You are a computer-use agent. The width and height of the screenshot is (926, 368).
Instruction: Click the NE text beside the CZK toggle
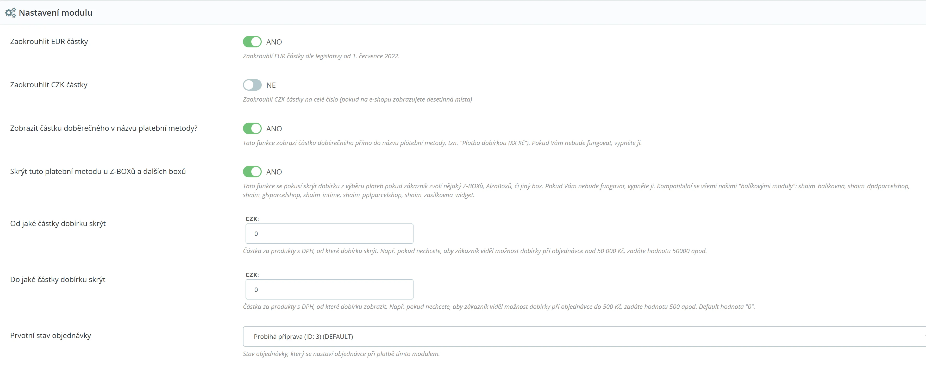tap(271, 85)
